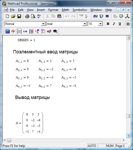Screen dimensions: 133x150
Task: Click the document icon beside File menu
Action: click(x=6, y=10)
